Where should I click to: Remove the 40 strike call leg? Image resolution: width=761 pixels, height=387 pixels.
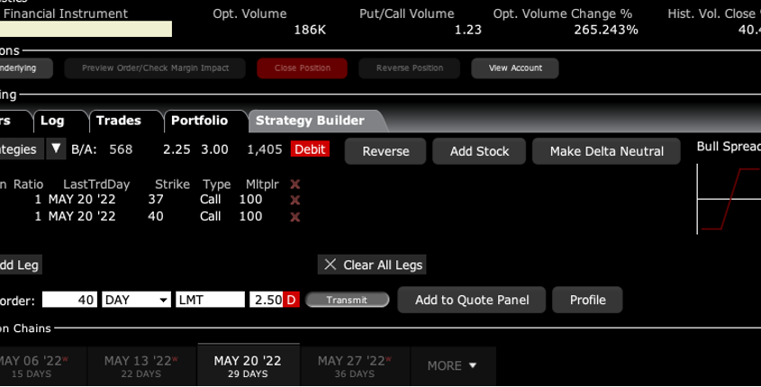coord(294,217)
